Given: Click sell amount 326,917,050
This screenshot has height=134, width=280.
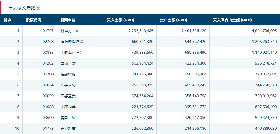Looking at the screenshot, I should pyautogui.click(x=196, y=118).
